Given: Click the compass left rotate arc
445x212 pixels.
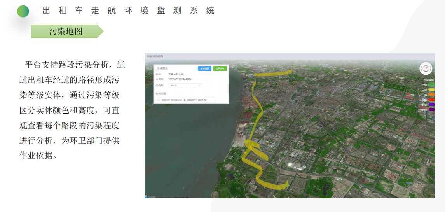Looking at the screenshot, I should tap(422, 68).
